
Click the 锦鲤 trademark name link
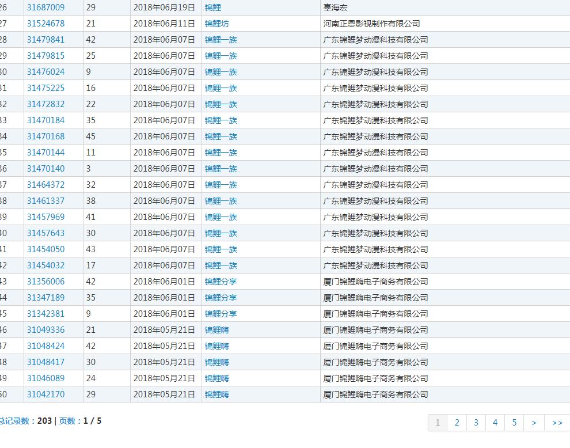click(x=212, y=7)
